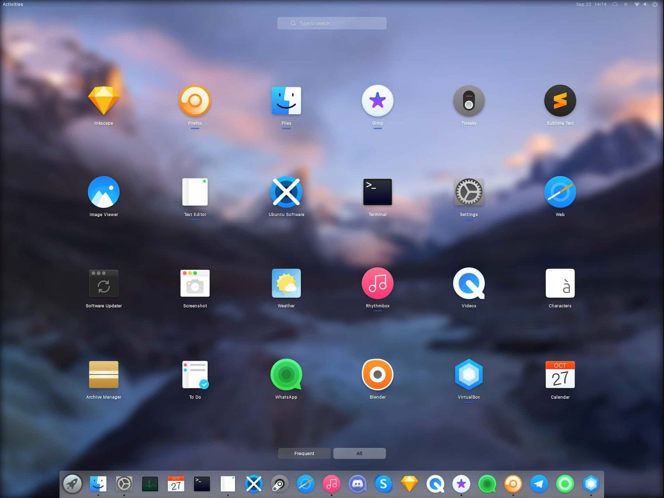This screenshot has width=664, height=498.
Task: Open the clock and date menu
Action: coord(591,4)
